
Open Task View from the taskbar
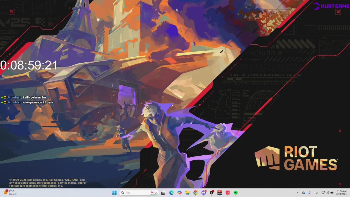coord(163,193)
